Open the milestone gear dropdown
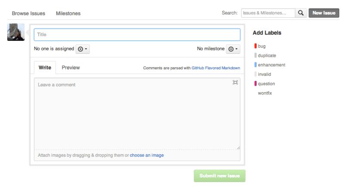344x195 pixels. coord(233,49)
